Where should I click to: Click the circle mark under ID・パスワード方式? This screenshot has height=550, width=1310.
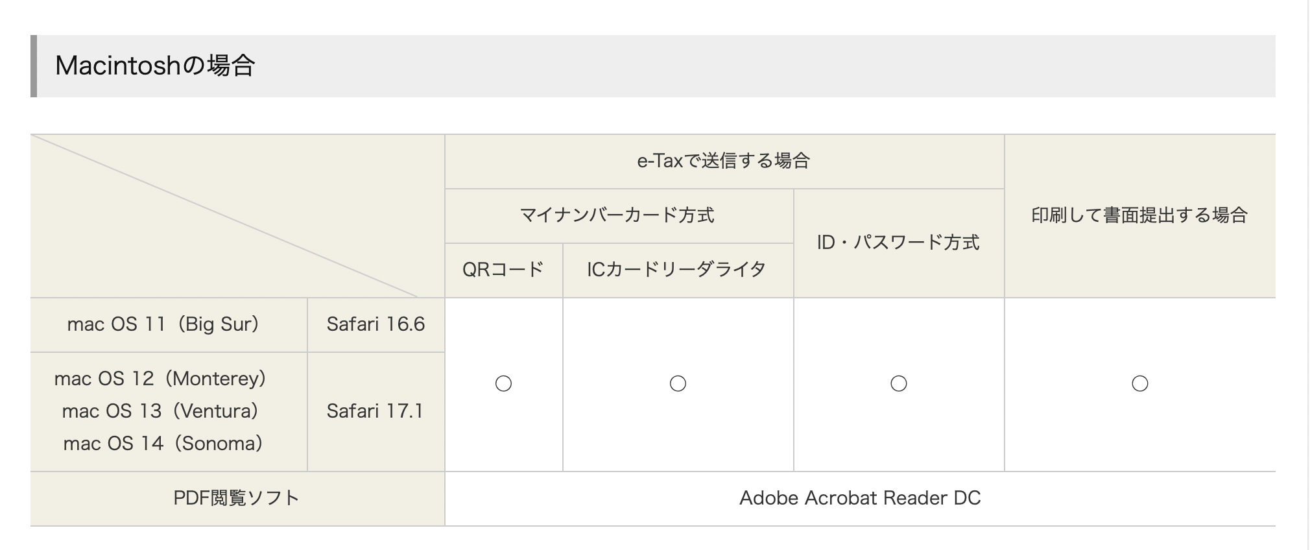click(899, 384)
